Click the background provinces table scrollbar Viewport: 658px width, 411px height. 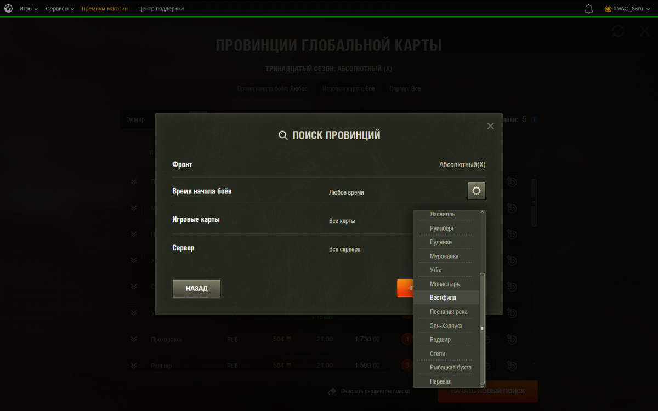[534, 203]
